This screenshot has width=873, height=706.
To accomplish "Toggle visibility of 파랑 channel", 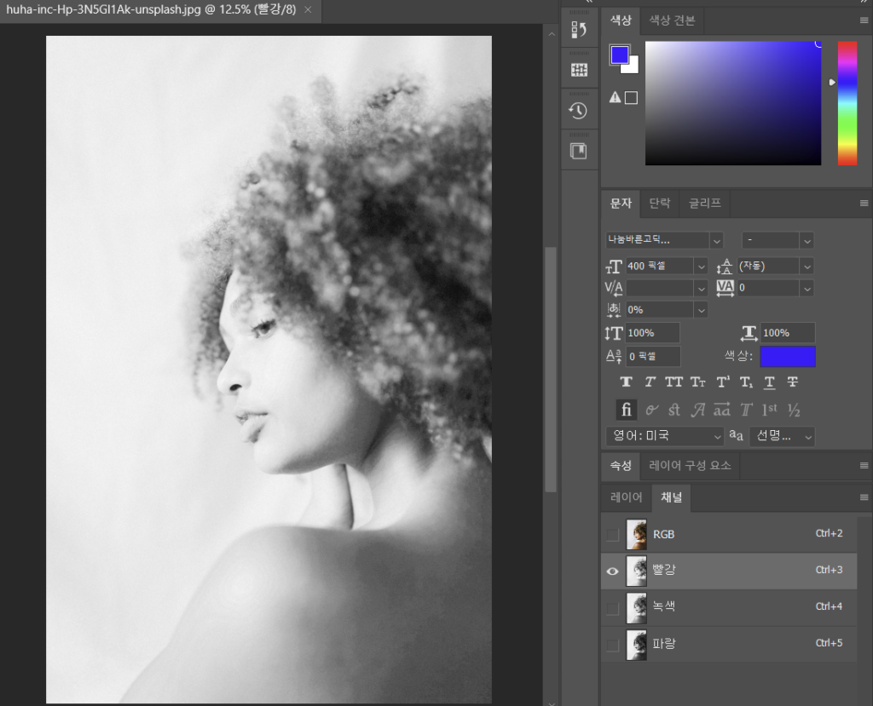I will 612,645.
